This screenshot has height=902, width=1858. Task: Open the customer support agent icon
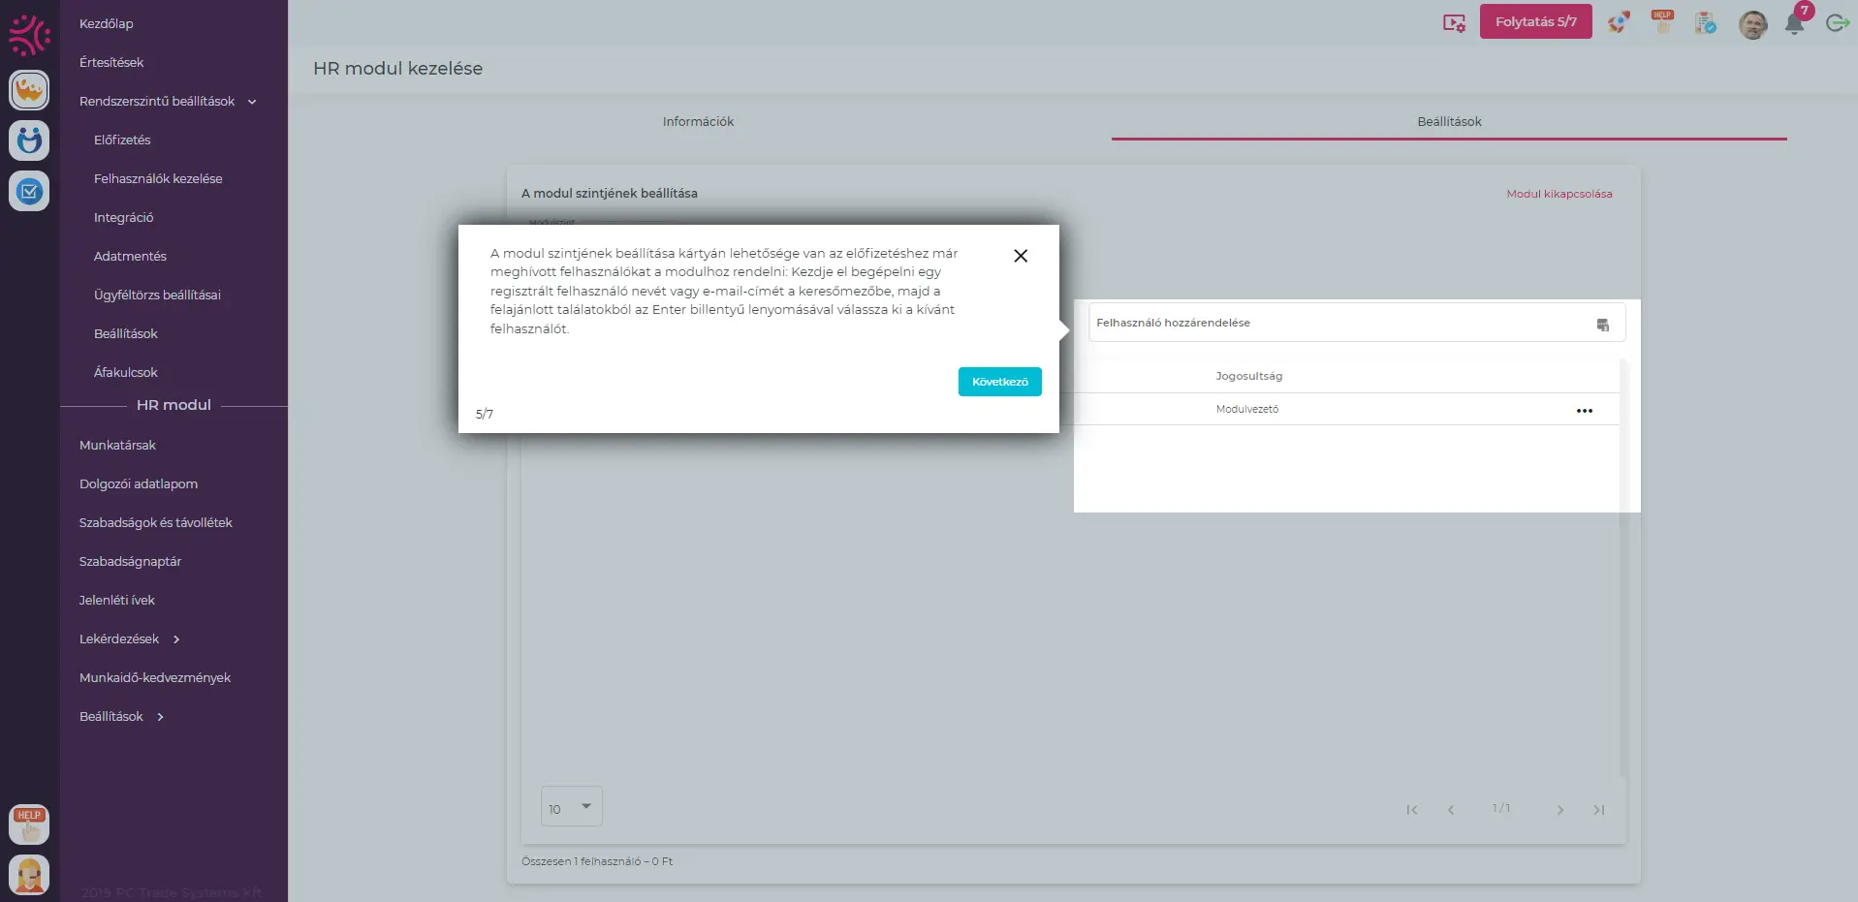pos(29,875)
